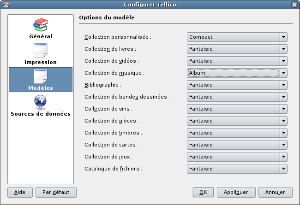Cancel changes with Annuler button
300x205 pixels.
pyautogui.click(x=276, y=192)
